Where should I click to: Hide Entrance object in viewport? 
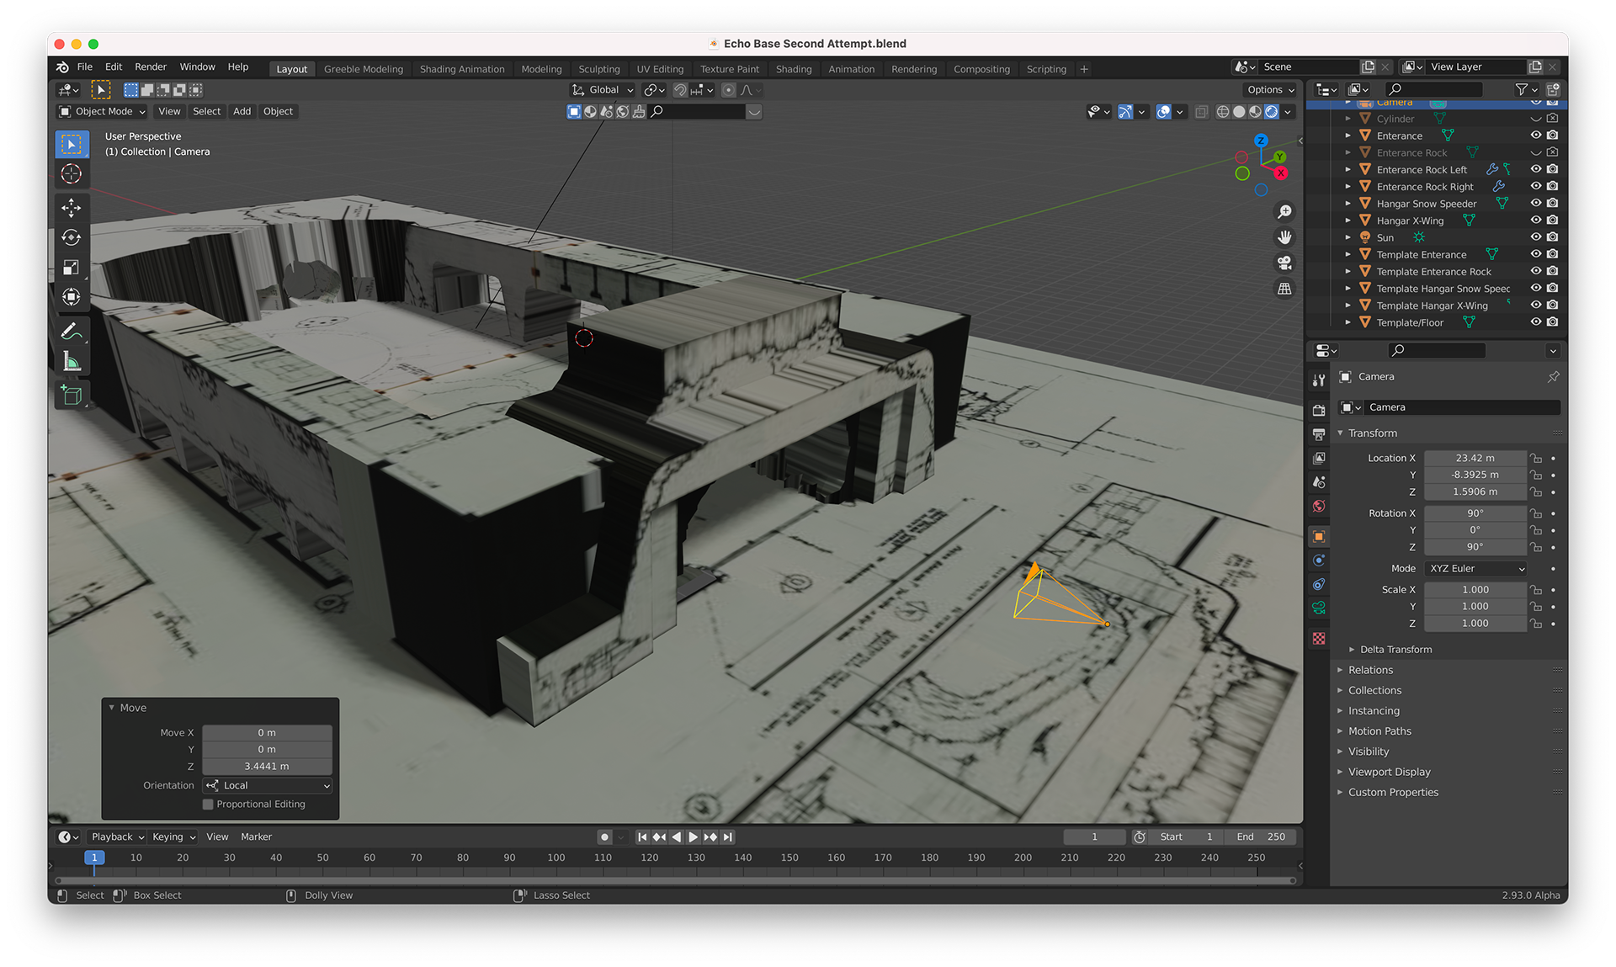(x=1535, y=135)
